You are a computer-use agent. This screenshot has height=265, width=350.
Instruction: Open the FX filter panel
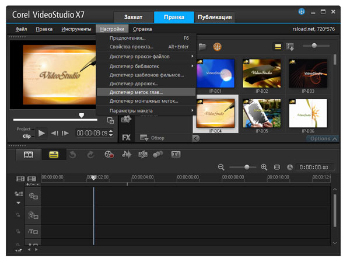(127, 137)
